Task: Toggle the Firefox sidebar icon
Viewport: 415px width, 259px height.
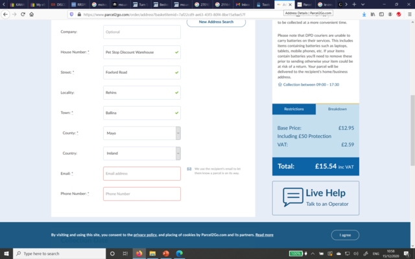Action: 381,14
